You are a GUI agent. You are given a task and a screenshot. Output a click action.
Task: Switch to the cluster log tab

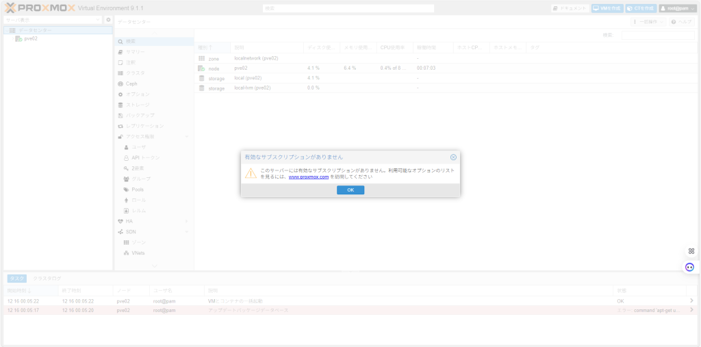(x=49, y=278)
